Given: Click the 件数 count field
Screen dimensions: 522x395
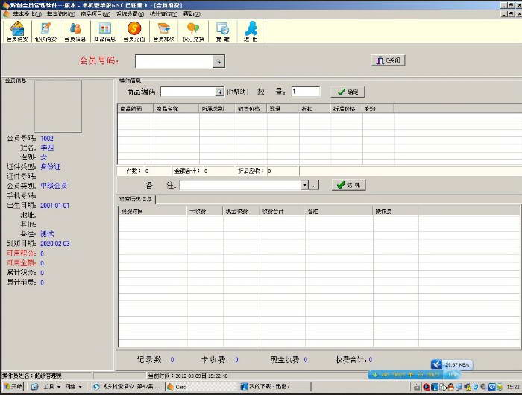Looking at the screenshot, I should pyautogui.click(x=157, y=171).
